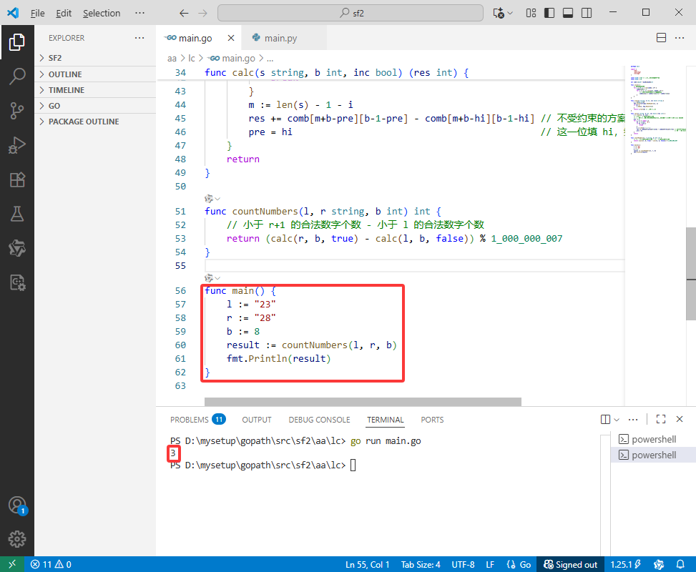This screenshot has height=572, width=696.
Task: Show errors and warnings count in status bar
Action: click(x=51, y=564)
